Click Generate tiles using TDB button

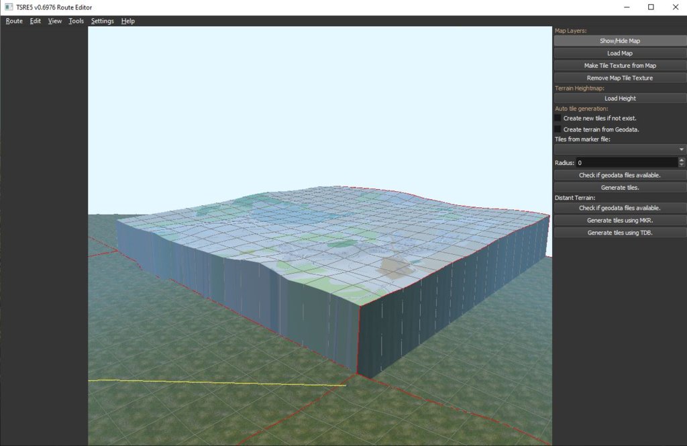click(x=620, y=232)
